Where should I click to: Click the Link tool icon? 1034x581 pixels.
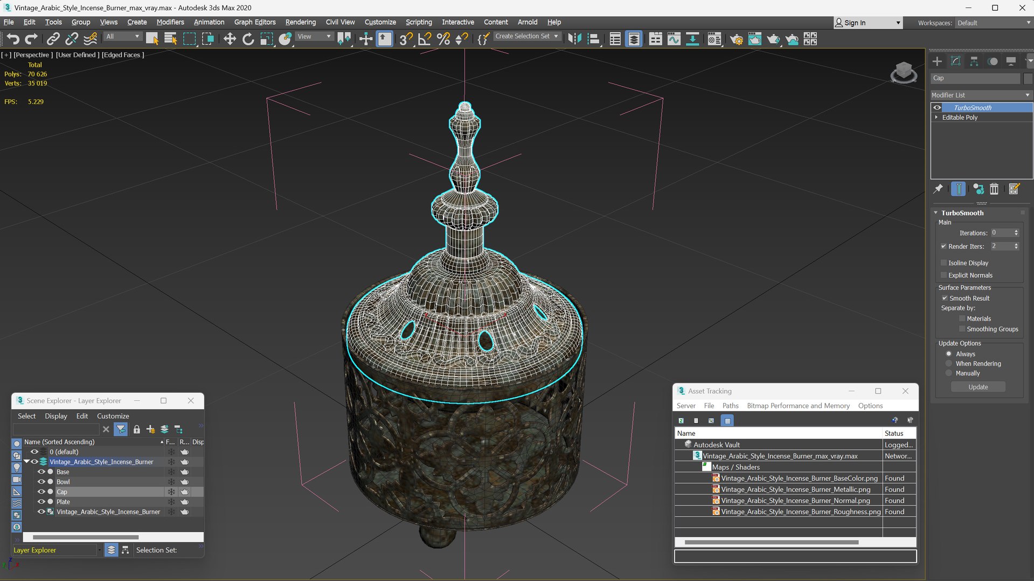click(x=53, y=39)
